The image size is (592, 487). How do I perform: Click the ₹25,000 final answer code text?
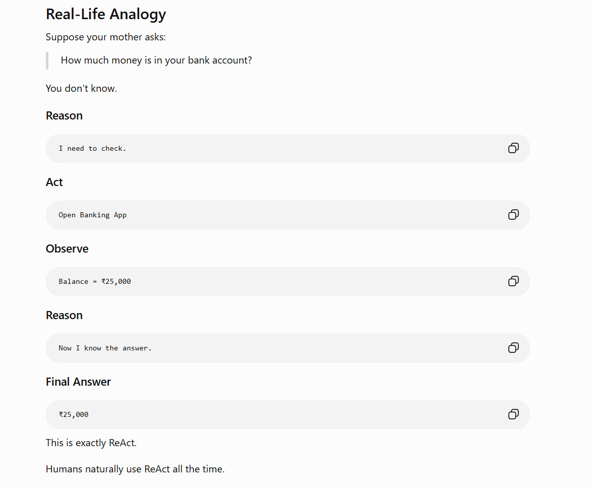point(74,414)
